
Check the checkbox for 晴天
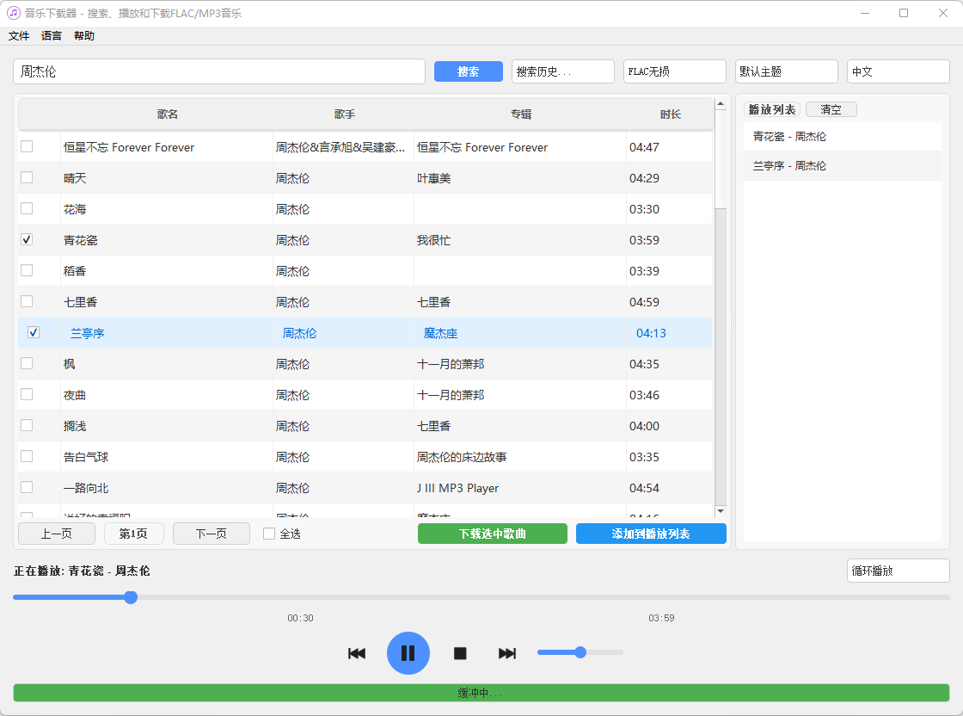27,177
